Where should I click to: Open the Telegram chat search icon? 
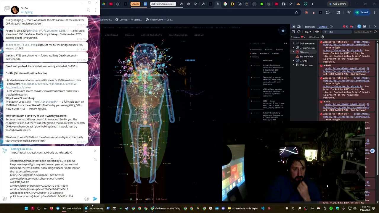88,10
